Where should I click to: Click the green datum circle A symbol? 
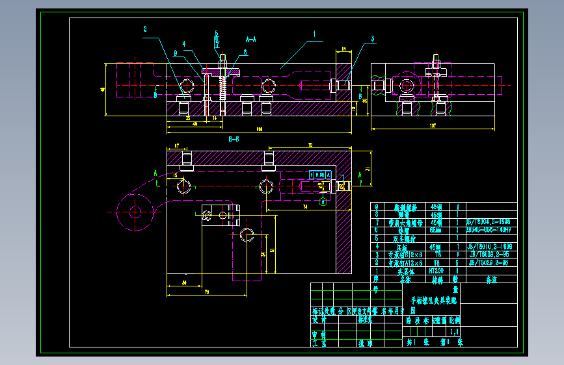click(x=323, y=202)
